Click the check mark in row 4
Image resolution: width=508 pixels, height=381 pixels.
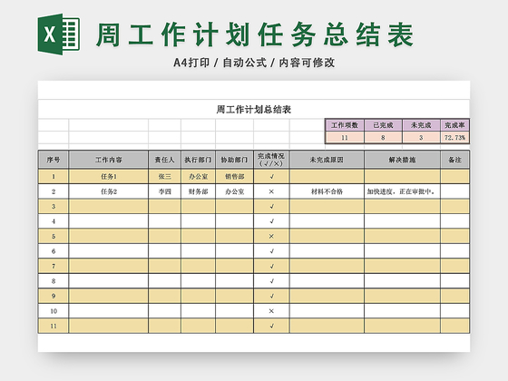point(271,221)
